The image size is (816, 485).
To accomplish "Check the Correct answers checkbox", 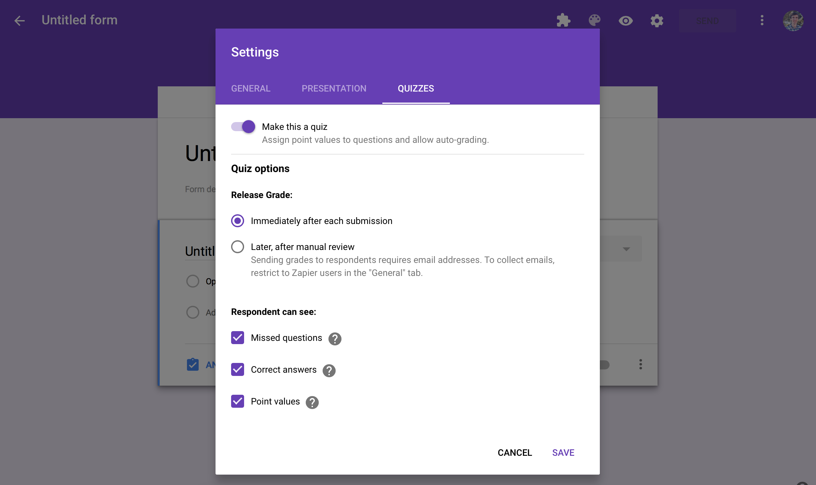I will pos(237,369).
